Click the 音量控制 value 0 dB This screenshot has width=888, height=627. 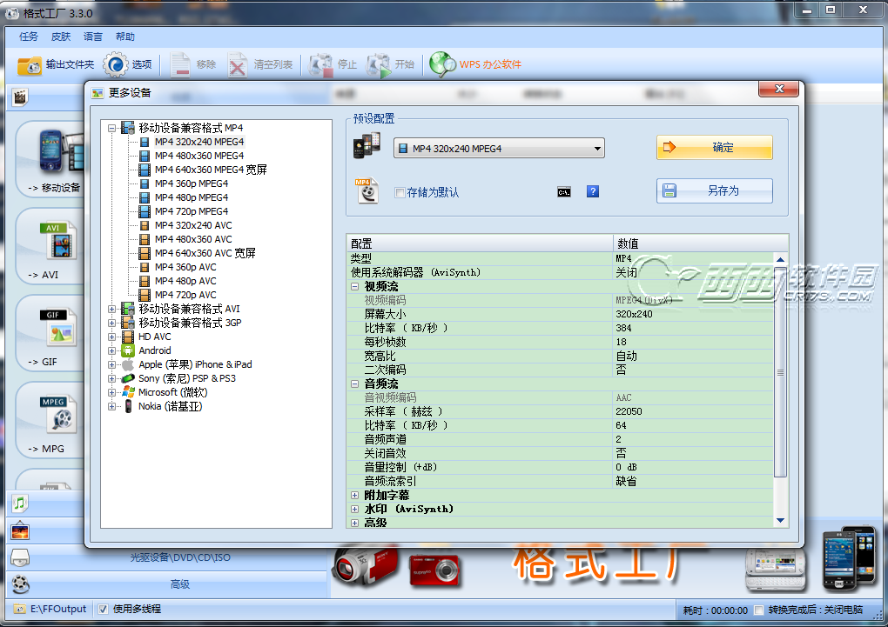[x=626, y=467]
